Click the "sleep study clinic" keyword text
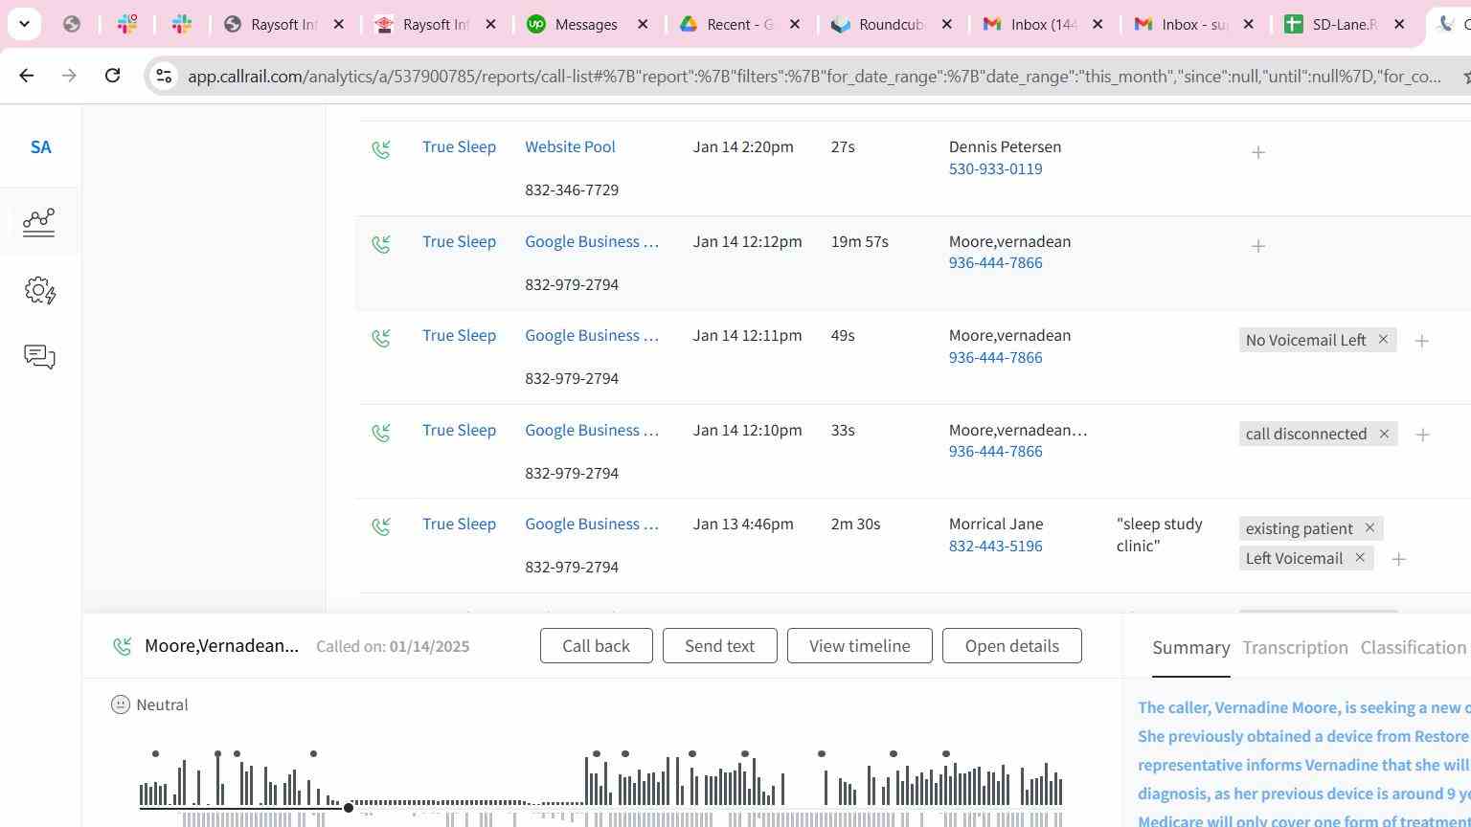The width and height of the screenshot is (1471, 827). (1159, 535)
